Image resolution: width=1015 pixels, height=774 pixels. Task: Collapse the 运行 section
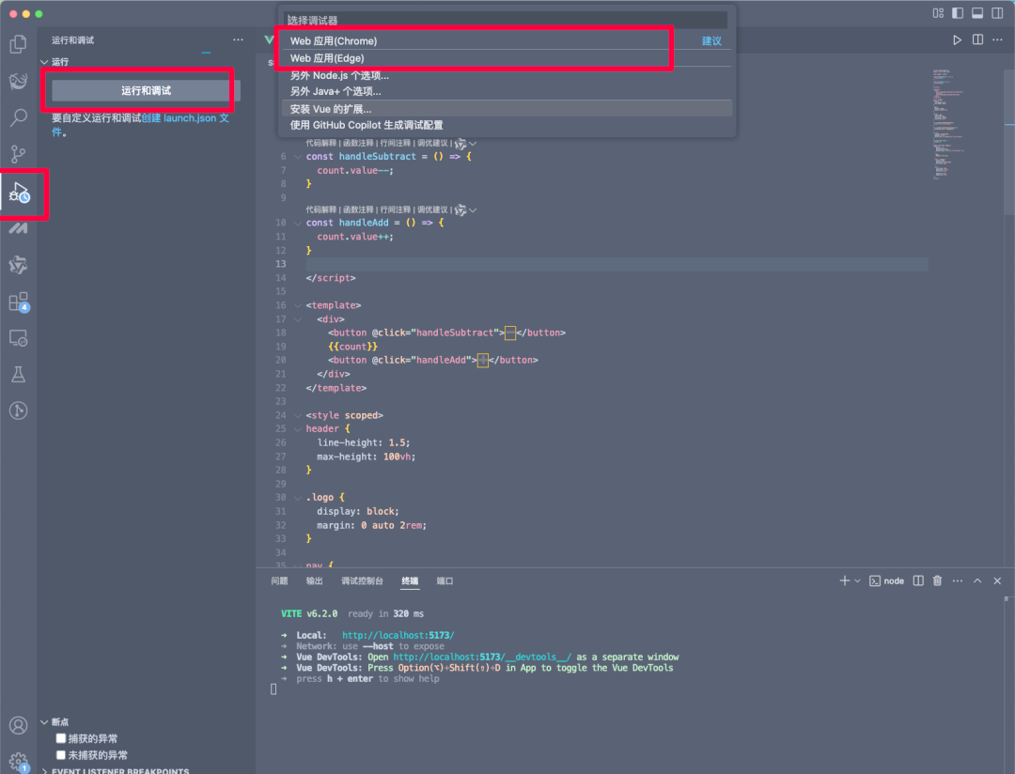pos(45,62)
